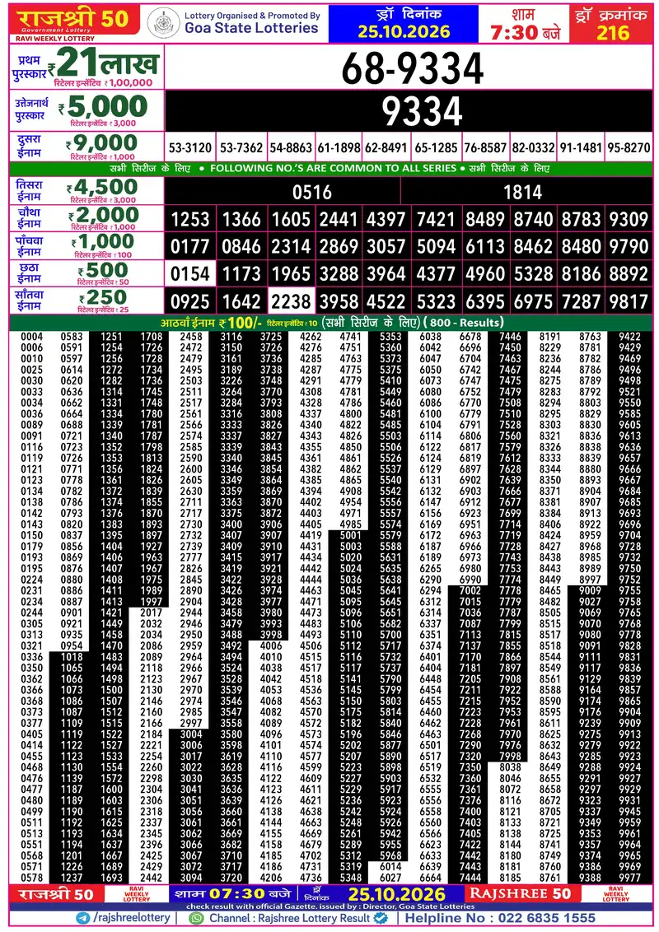Select second prize number 61-1898

339,147
